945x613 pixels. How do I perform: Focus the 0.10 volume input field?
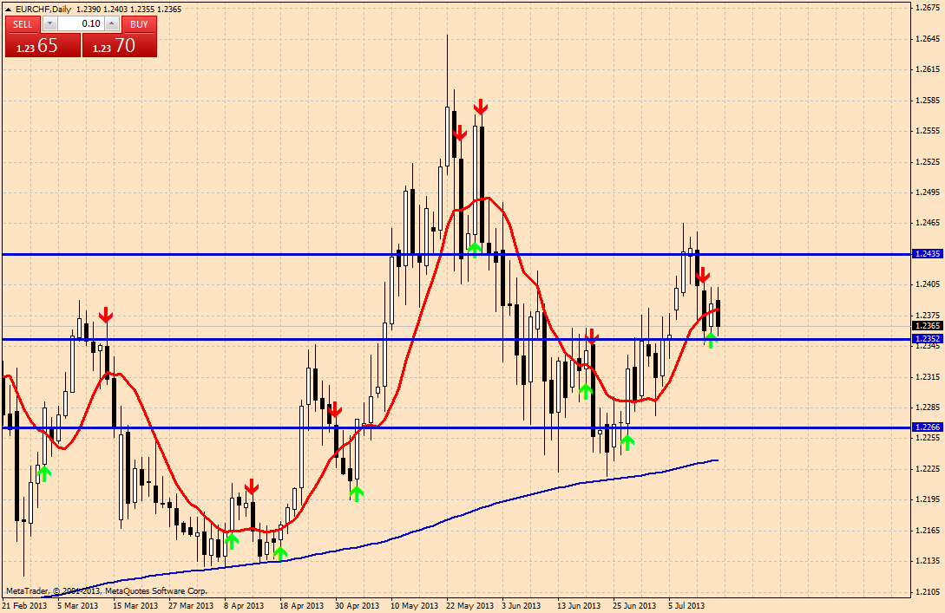point(81,23)
